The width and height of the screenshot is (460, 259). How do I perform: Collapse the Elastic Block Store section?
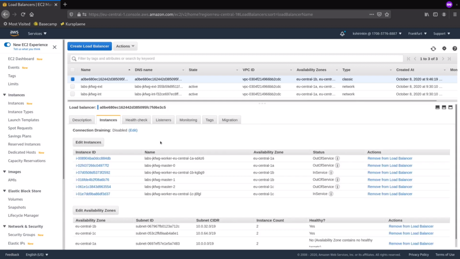(x=4, y=191)
